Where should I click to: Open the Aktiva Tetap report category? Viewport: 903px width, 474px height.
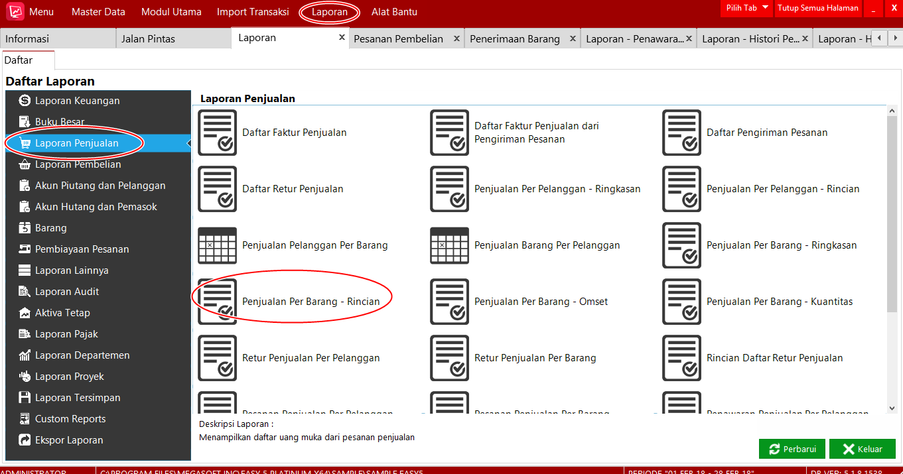pos(64,312)
